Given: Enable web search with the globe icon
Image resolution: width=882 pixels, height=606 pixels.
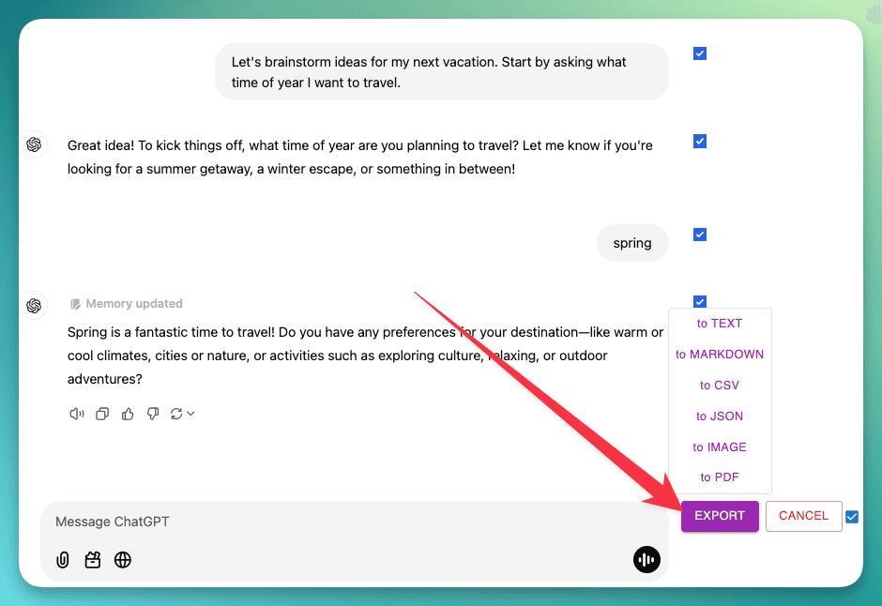Looking at the screenshot, I should click(x=123, y=559).
